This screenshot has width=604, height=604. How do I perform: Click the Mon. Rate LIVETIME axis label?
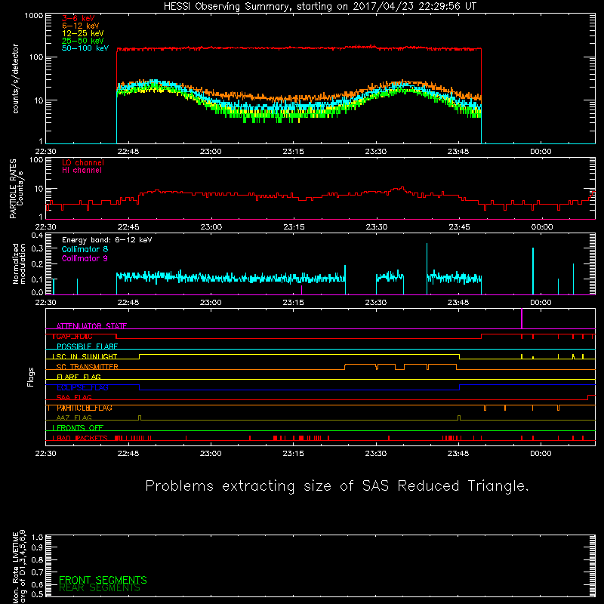click(19, 567)
